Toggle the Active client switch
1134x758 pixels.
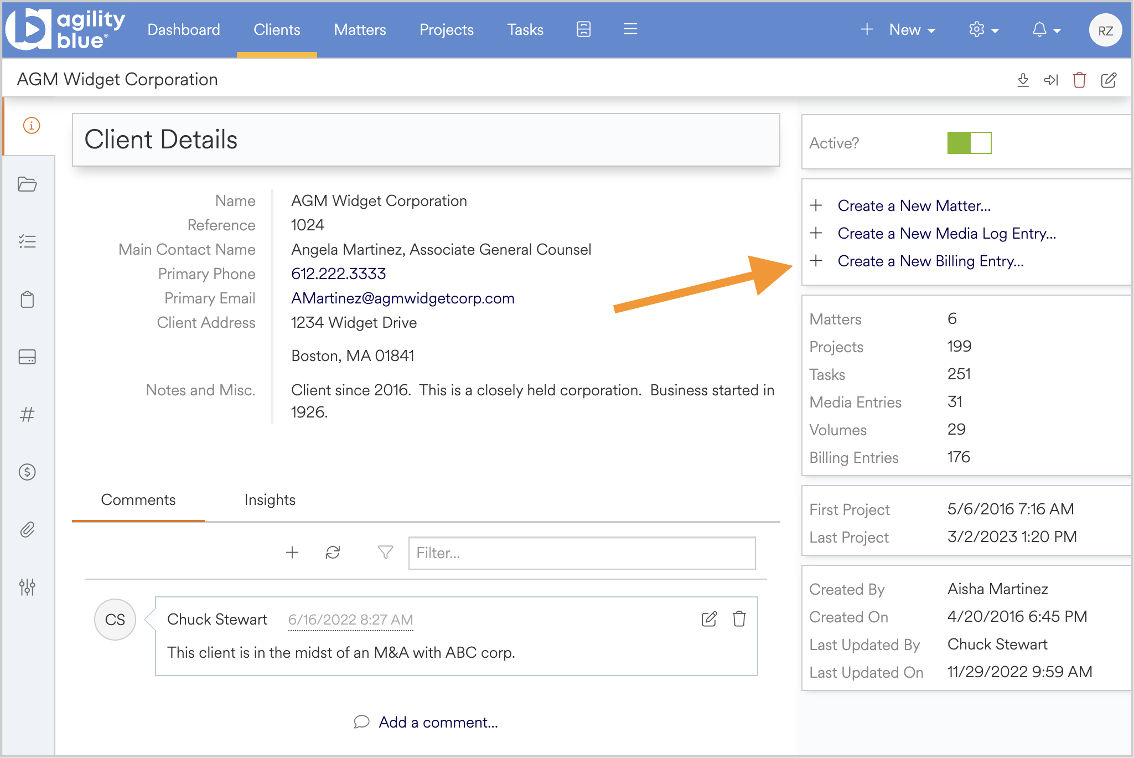(969, 143)
